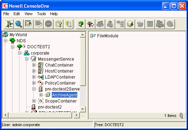Click the Exit door icon in toolbar
Image resolution: width=188 pixels, height=130 pixels.
pyautogui.click(x=9, y=24)
